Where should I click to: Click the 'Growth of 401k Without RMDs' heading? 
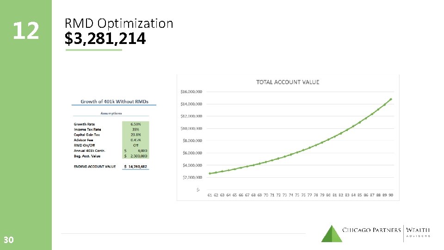coord(114,101)
